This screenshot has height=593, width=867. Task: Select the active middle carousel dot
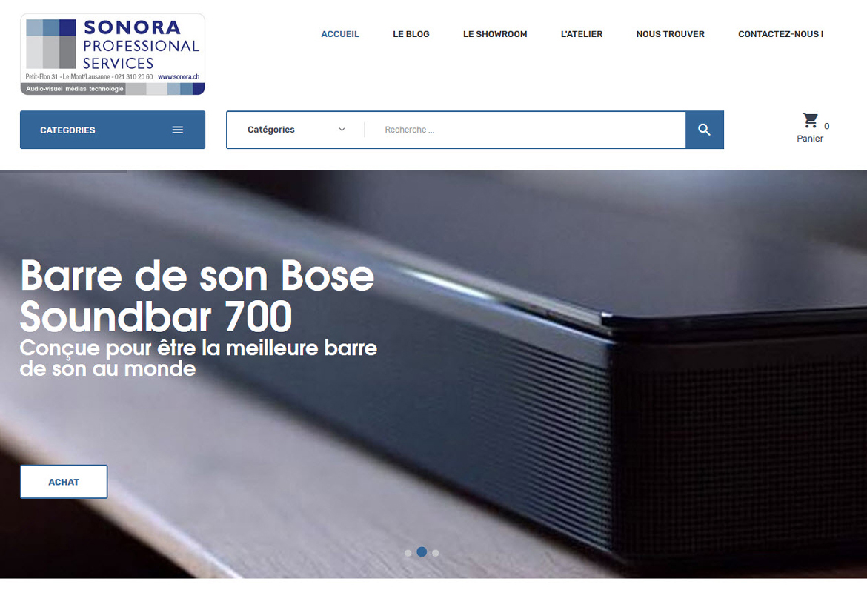422,552
